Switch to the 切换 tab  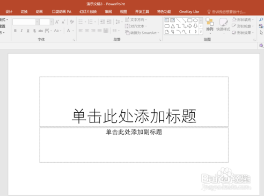[24, 12]
